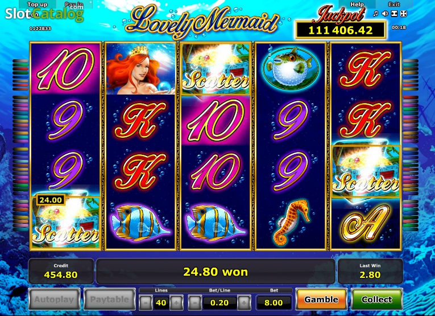The image size is (435, 316).
Task: Select the Exit menu item
Action: point(394,5)
